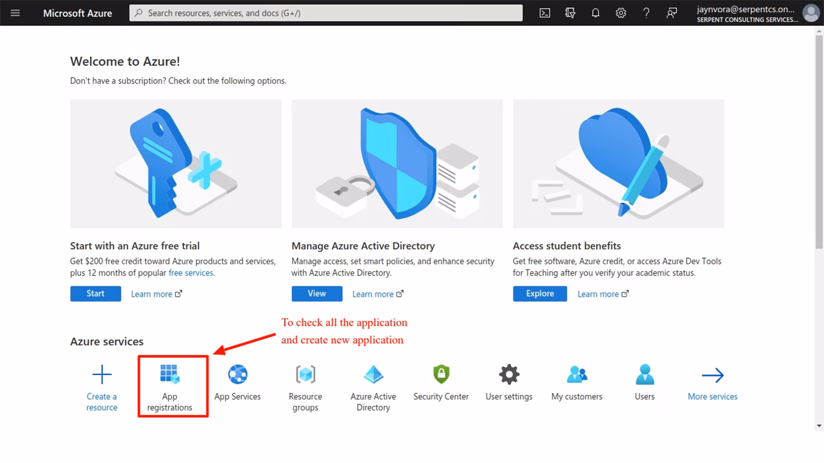Open the Users icon
Screen dimensions: 824x463
(x=645, y=374)
